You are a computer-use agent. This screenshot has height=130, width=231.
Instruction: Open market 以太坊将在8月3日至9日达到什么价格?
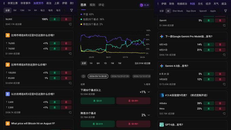pos(33,94)
